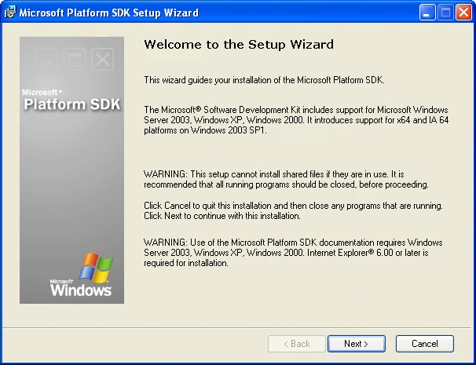
Task: Click the "Click Cancel to quit" instruction text
Action: click(294, 210)
